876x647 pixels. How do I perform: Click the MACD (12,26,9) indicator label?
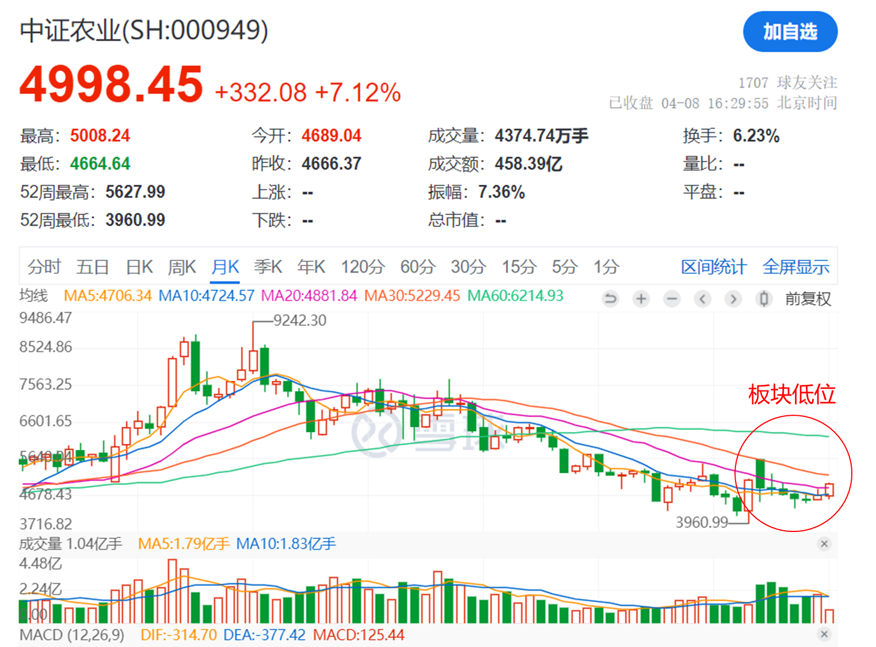(72, 635)
